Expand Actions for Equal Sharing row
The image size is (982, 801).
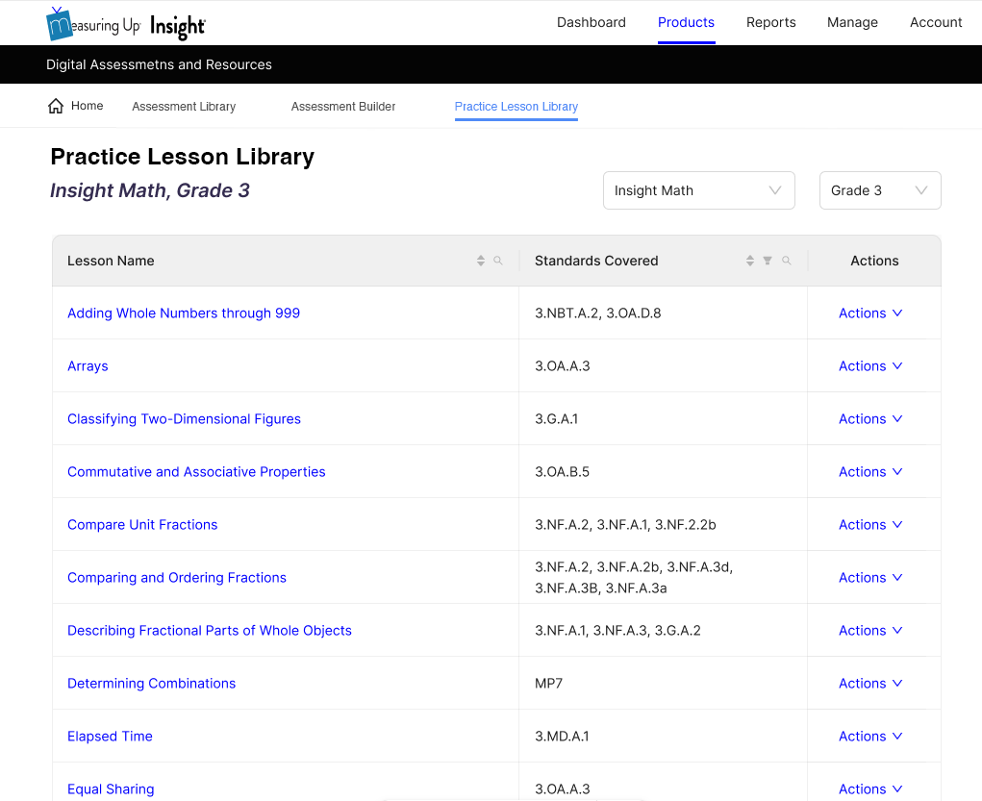870,789
